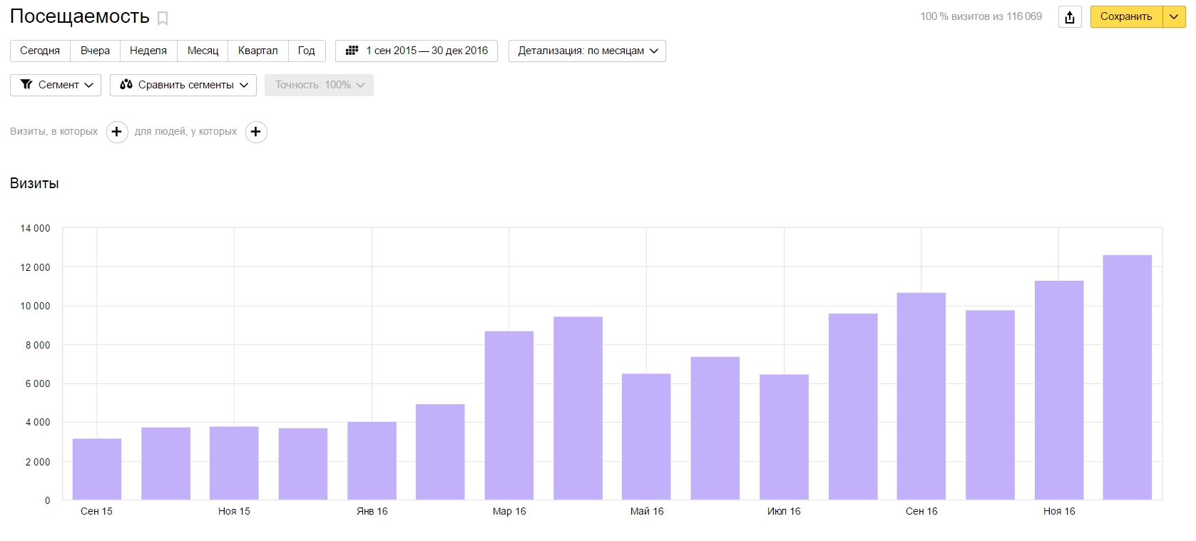Add a visit condition with plus icon

click(x=117, y=132)
